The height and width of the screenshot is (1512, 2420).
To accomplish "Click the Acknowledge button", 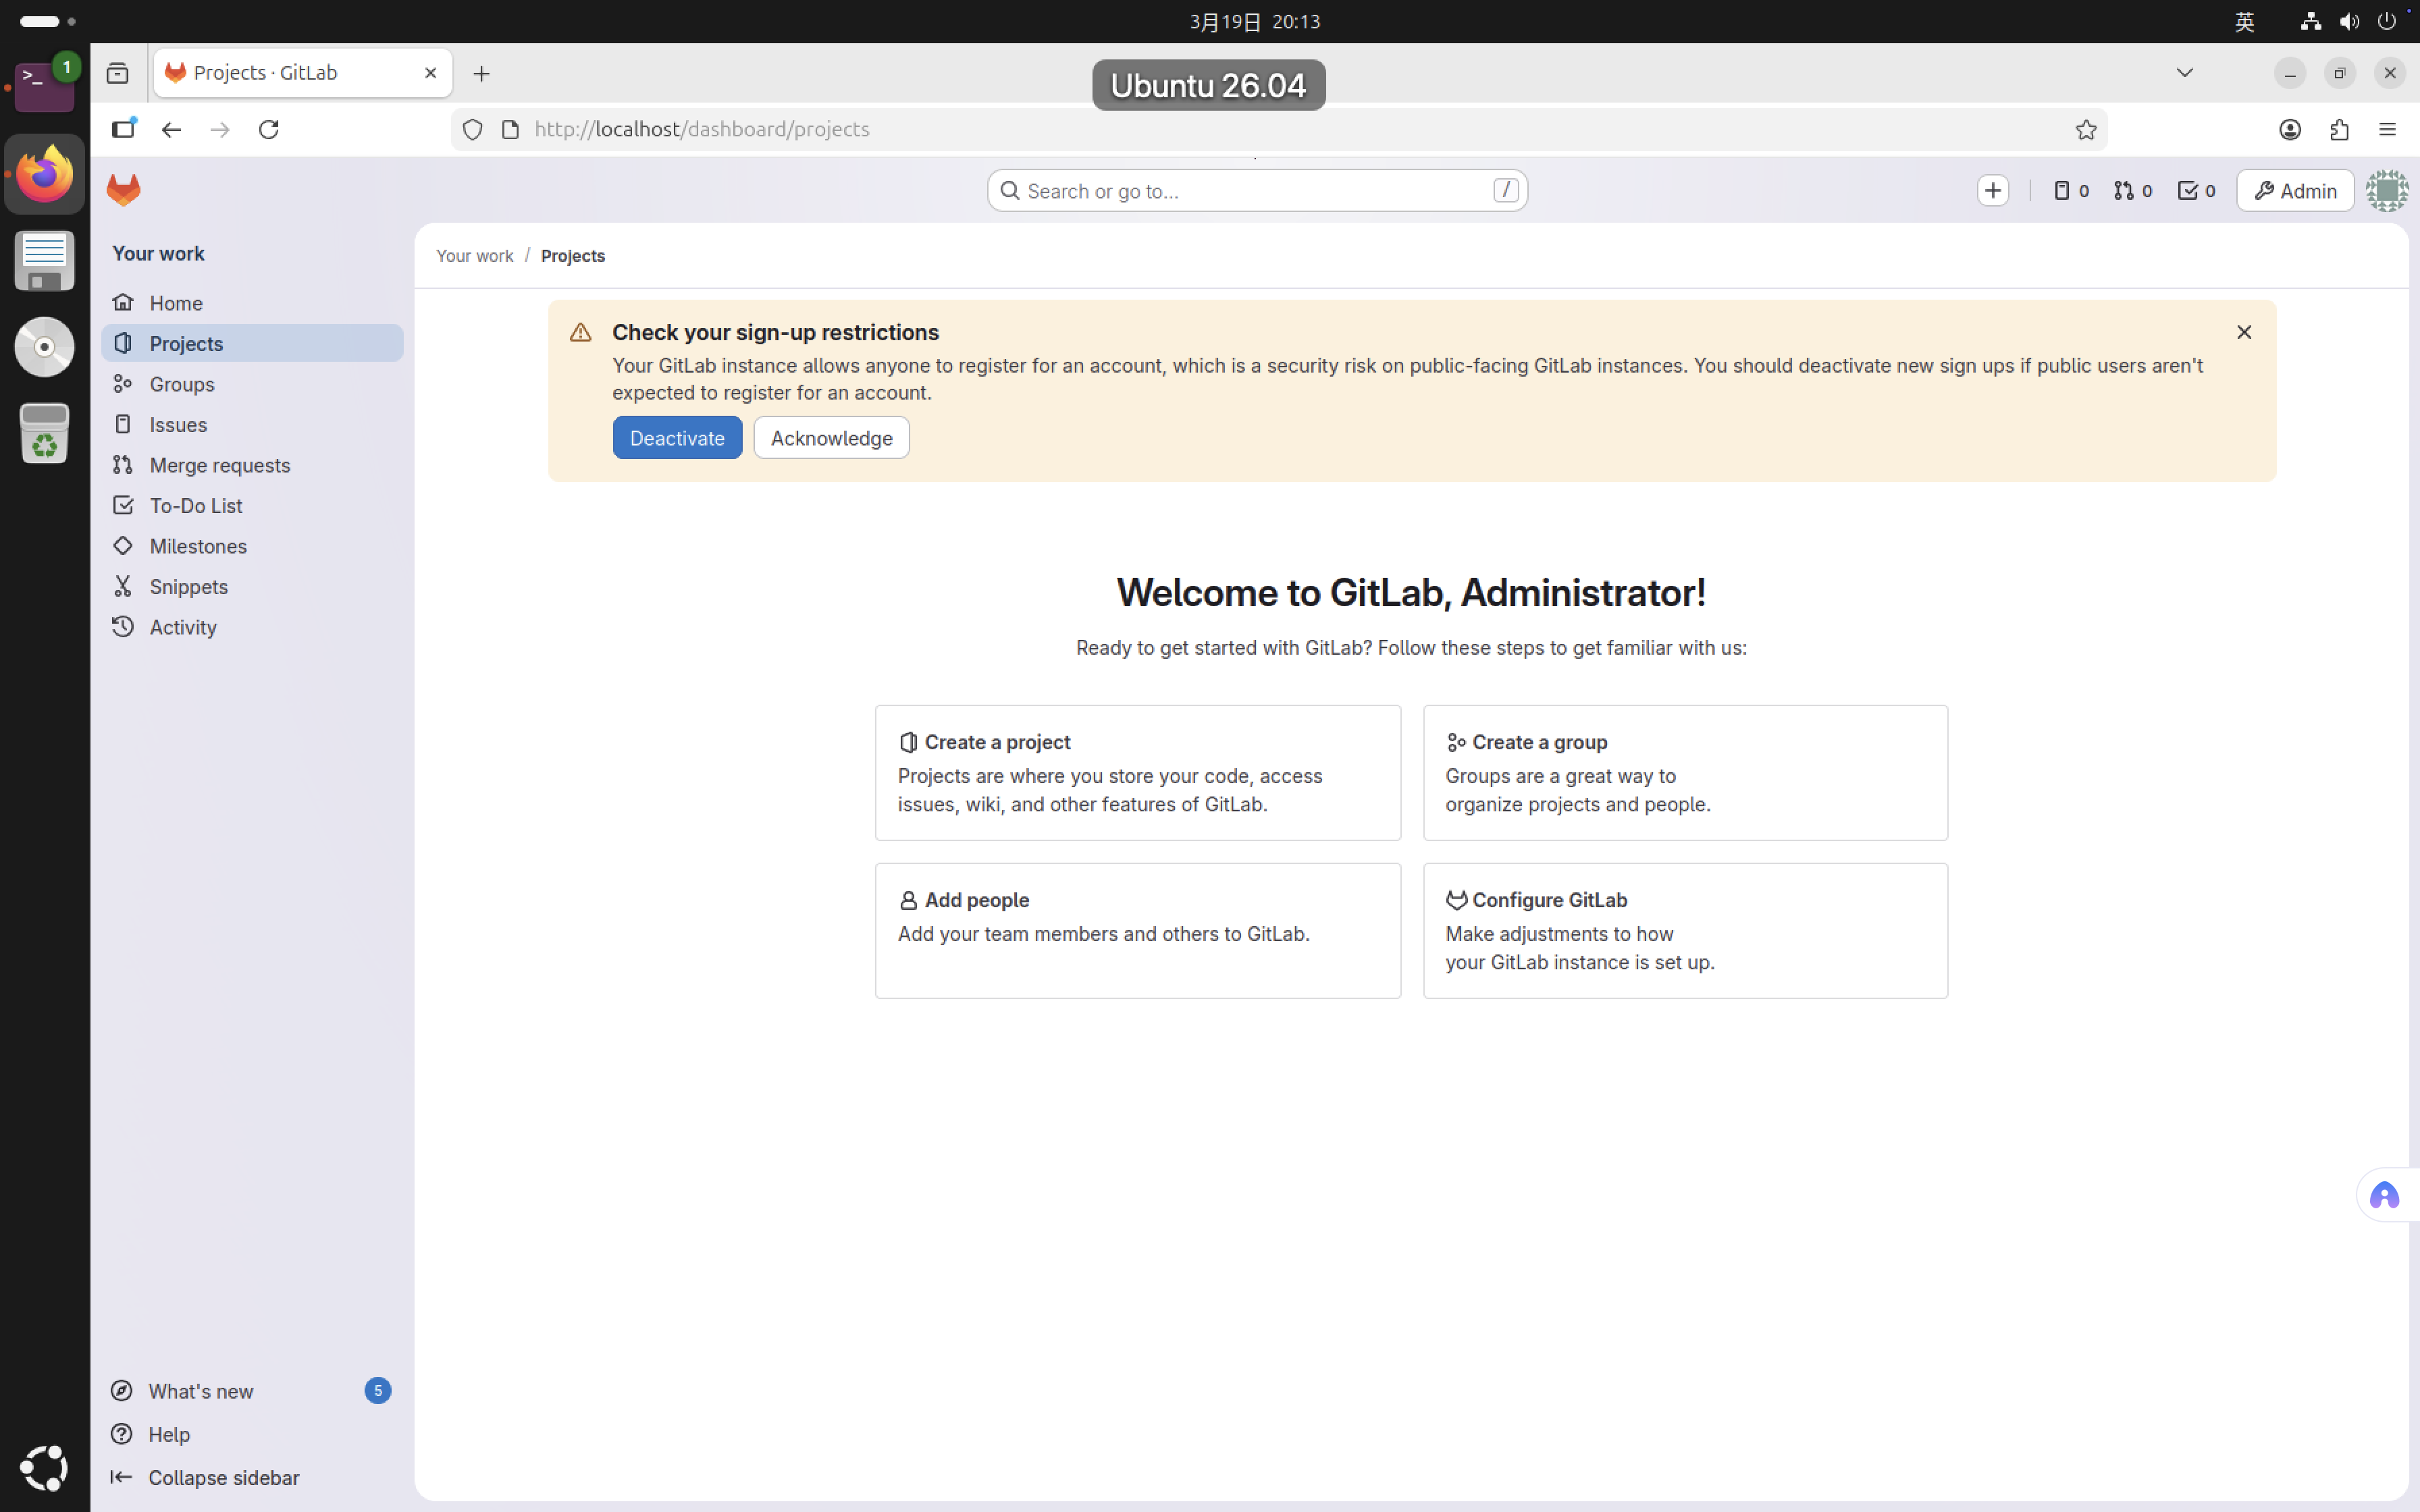I will pos(831,438).
